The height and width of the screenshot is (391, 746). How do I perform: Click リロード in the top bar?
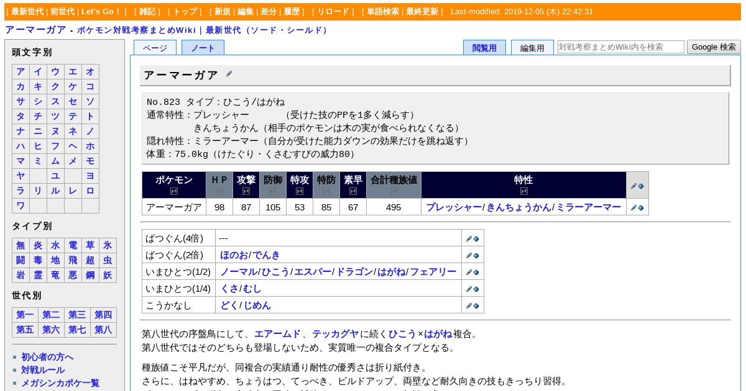pos(333,11)
